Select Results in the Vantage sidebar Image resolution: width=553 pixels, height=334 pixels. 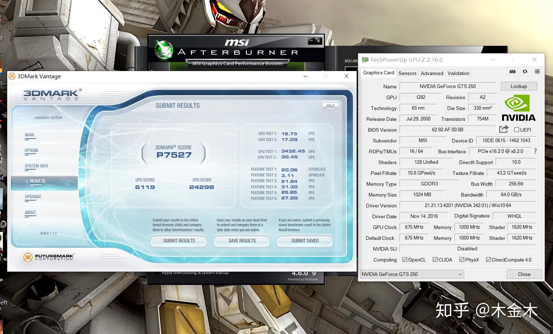44,183
